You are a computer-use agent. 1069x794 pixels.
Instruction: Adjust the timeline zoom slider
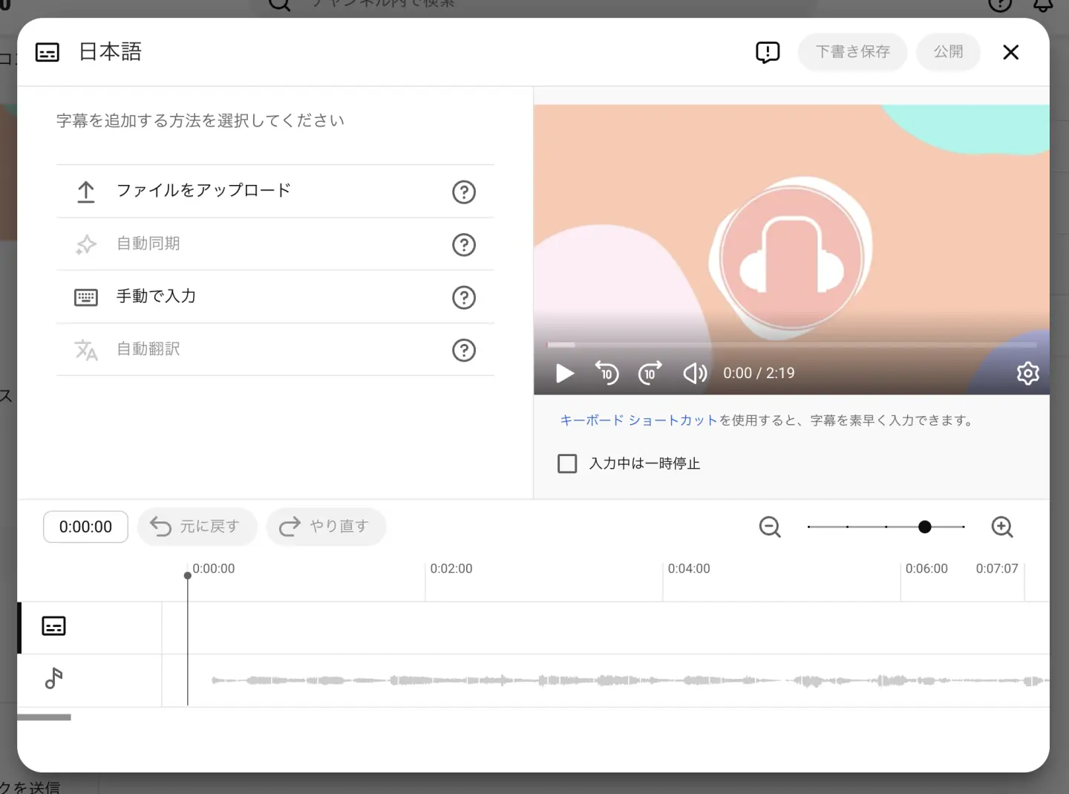point(925,527)
